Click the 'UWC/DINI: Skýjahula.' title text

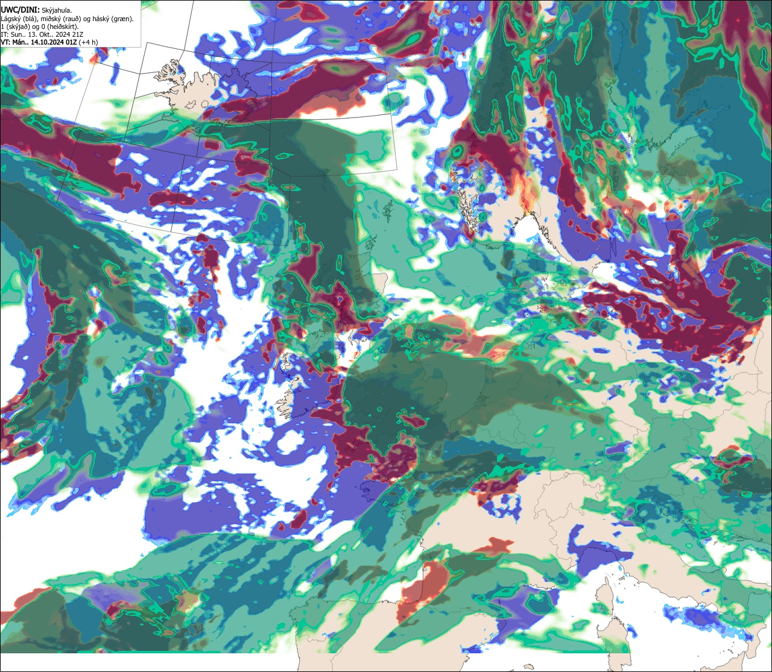[x=37, y=10]
